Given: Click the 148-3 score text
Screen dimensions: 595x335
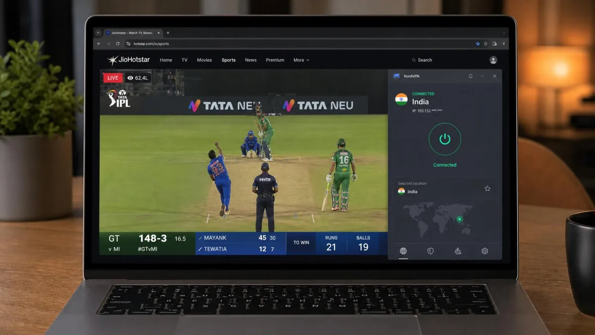Looking at the screenshot, I should 154,238.
